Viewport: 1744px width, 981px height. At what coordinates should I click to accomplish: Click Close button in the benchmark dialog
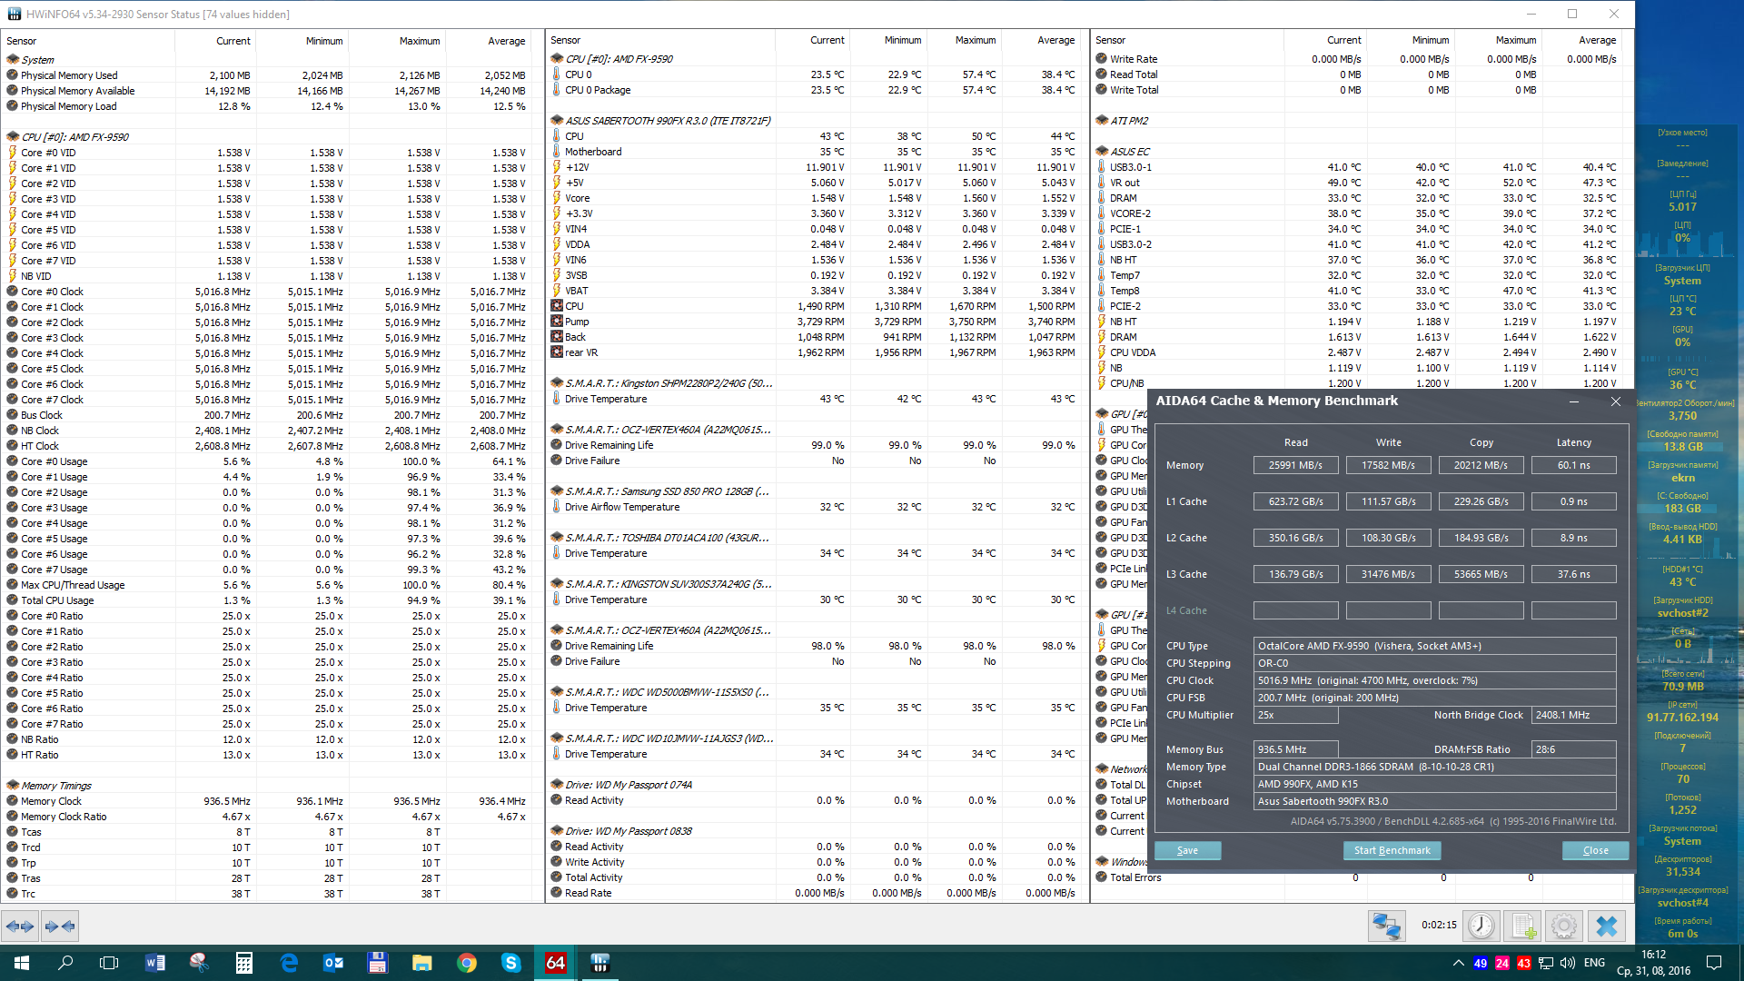click(x=1595, y=850)
